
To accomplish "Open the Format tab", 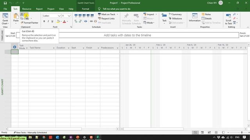I will click(x=86, y=9).
